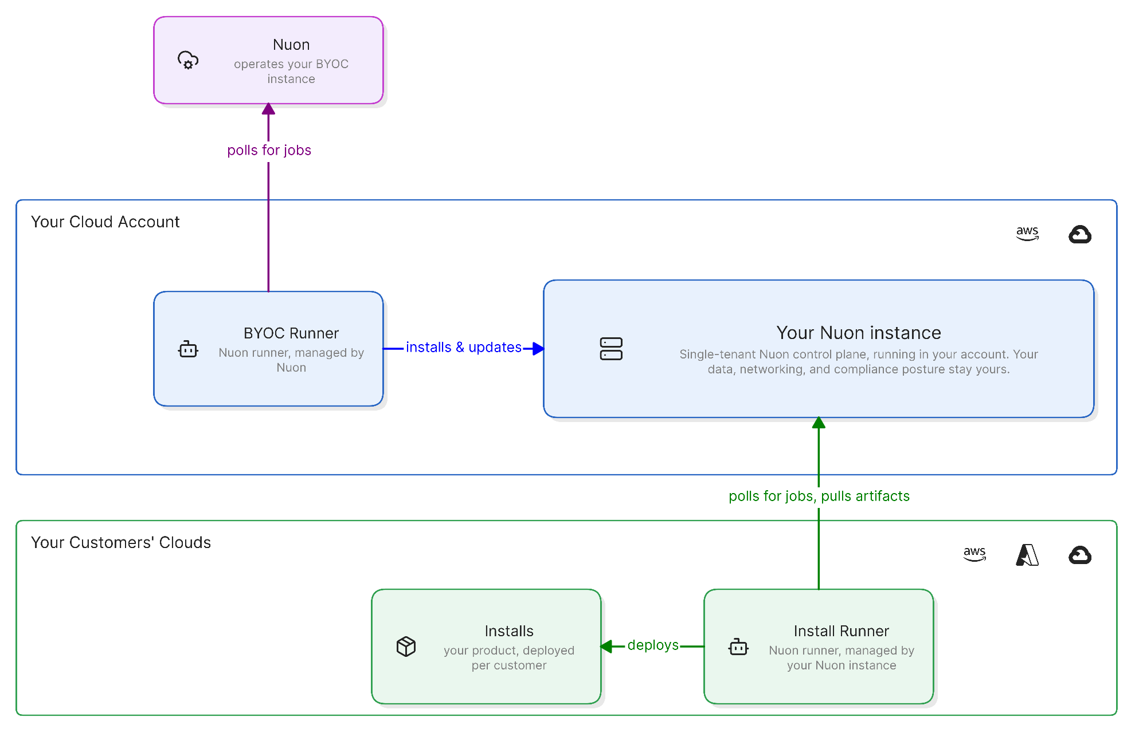Click "operates your BYOC instance" description
This screenshot has height=733, width=1135.
tap(291, 72)
